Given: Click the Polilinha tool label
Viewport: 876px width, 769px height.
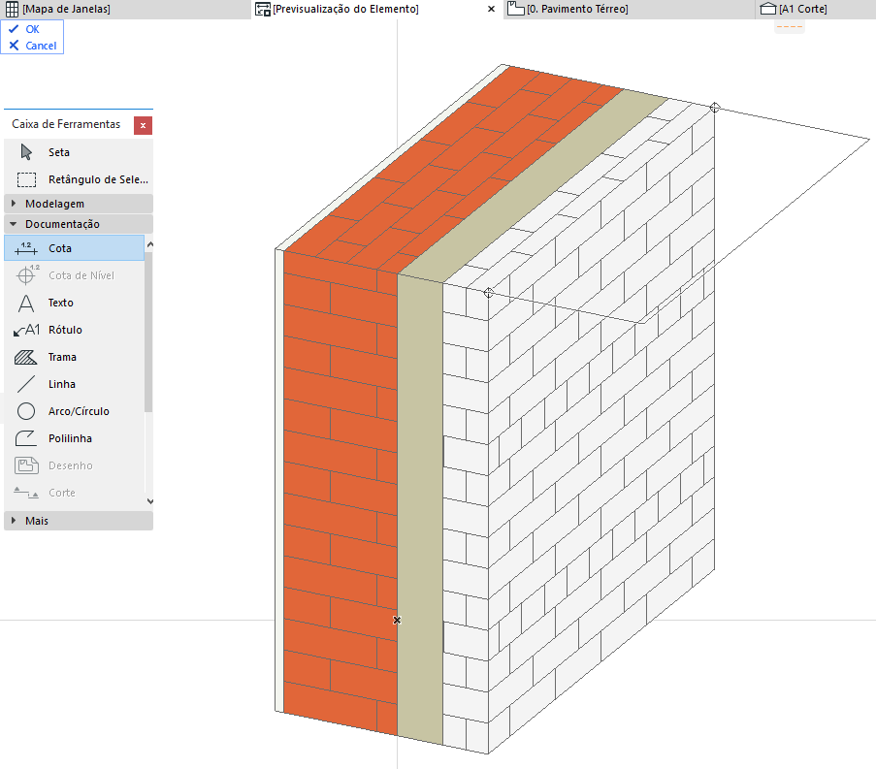Looking at the screenshot, I should [x=70, y=438].
